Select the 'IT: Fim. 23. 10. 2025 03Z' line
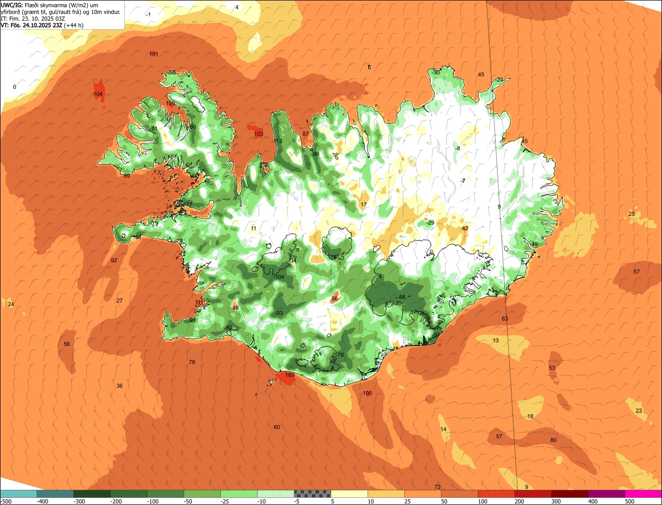 33,19
